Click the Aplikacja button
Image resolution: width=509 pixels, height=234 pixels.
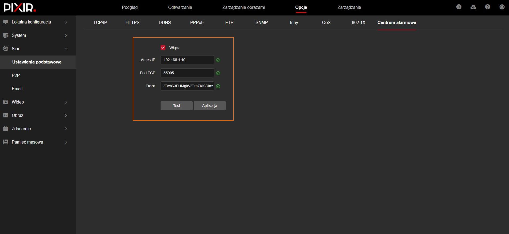point(209,106)
